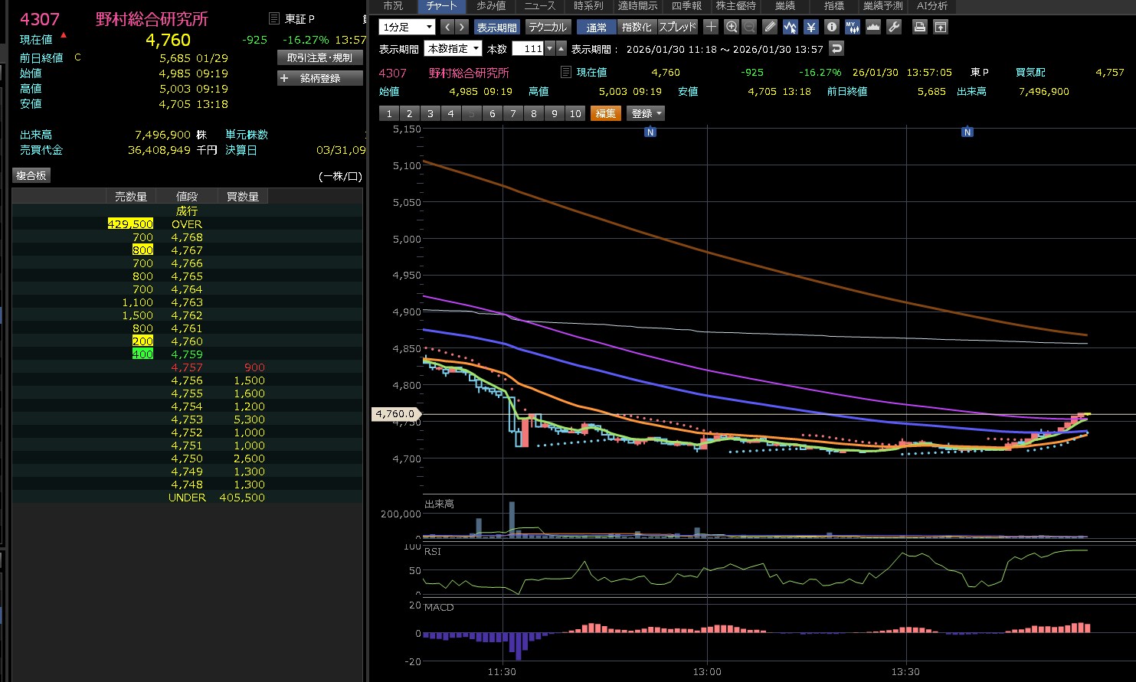Click the 銘柄登録 button
The height and width of the screenshot is (682, 1136).
(320, 78)
